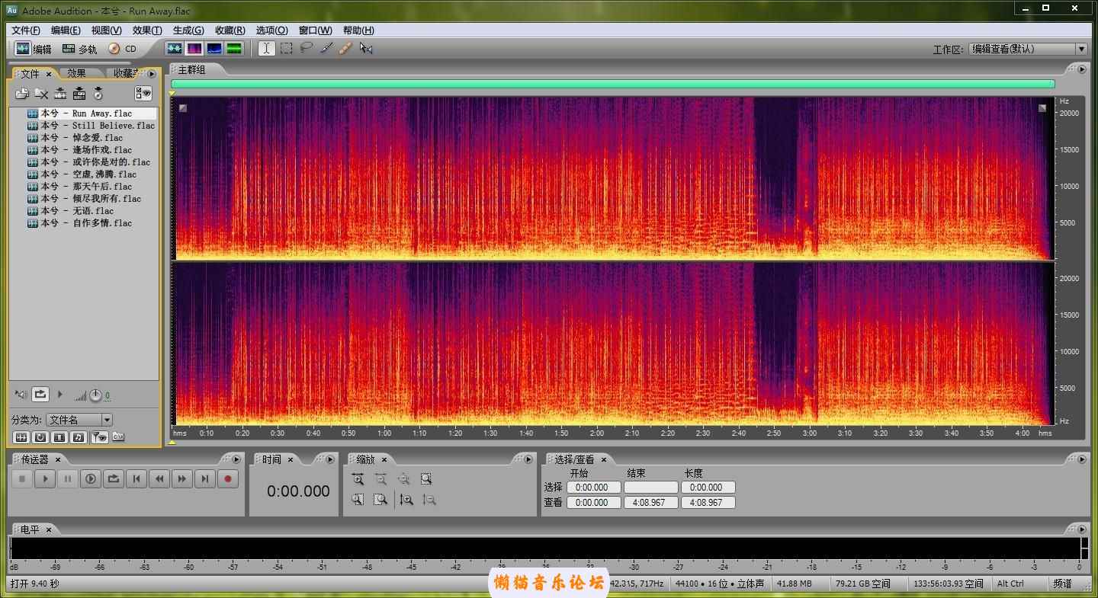Click the Fast Forward transport button
This screenshot has height=598, width=1098.
[x=182, y=479]
